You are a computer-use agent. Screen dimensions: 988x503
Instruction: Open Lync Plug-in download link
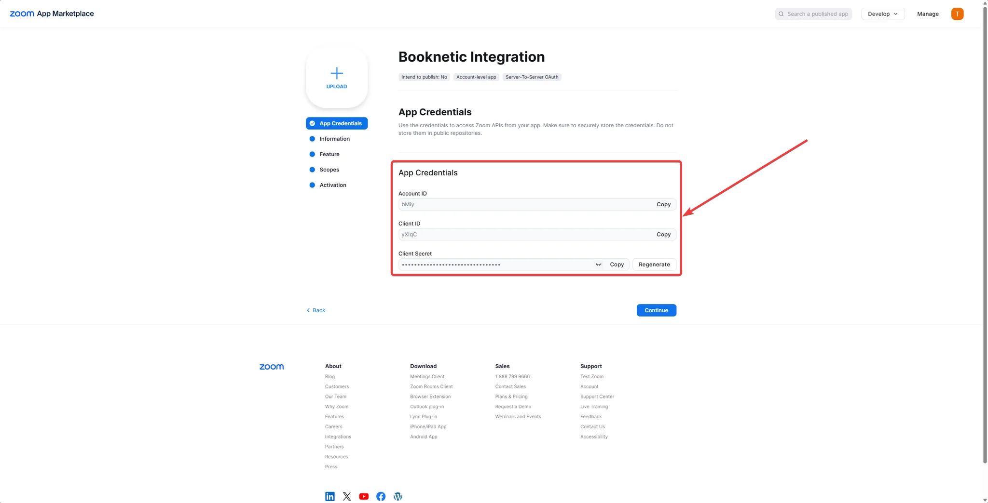pos(424,417)
